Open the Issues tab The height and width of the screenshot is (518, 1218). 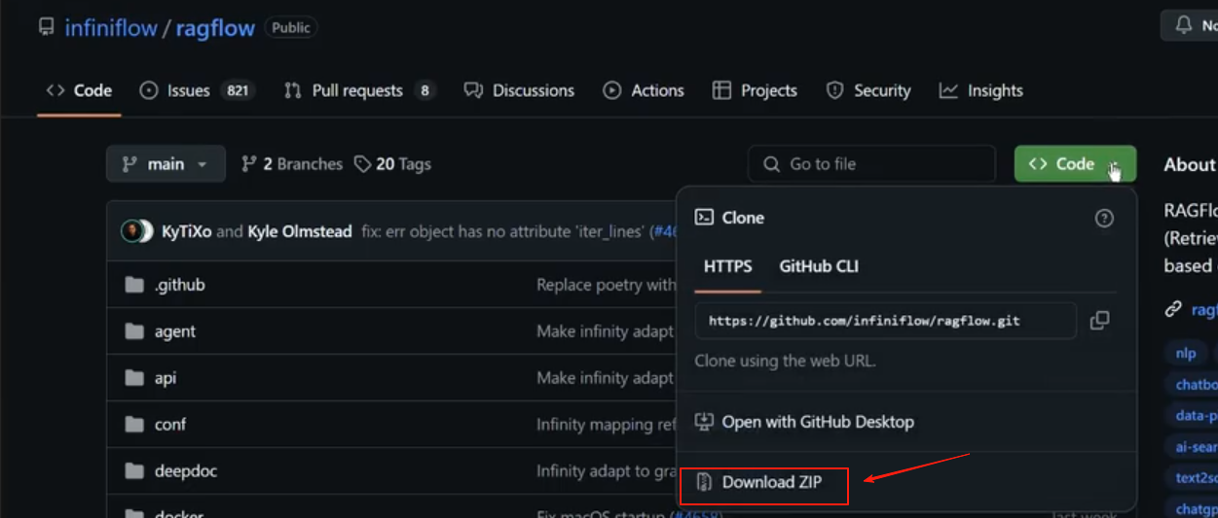[x=198, y=90]
